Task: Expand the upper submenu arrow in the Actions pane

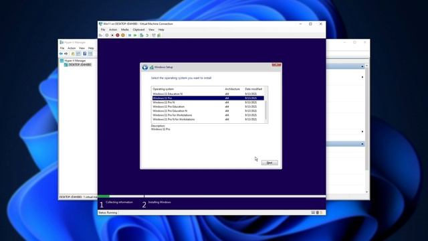Action: point(362,78)
